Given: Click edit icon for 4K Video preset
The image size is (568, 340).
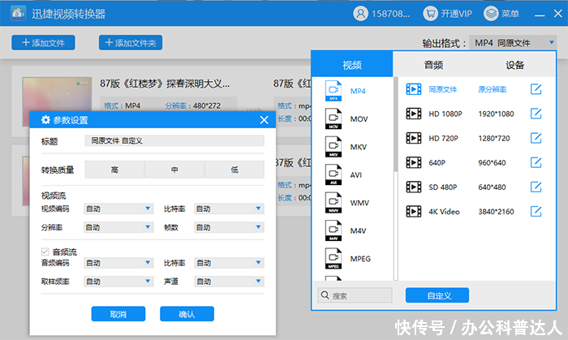Looking at the screenshot, I should tap(536, 211).
